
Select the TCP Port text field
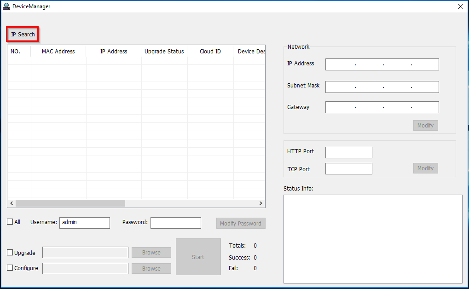point(348,169)
